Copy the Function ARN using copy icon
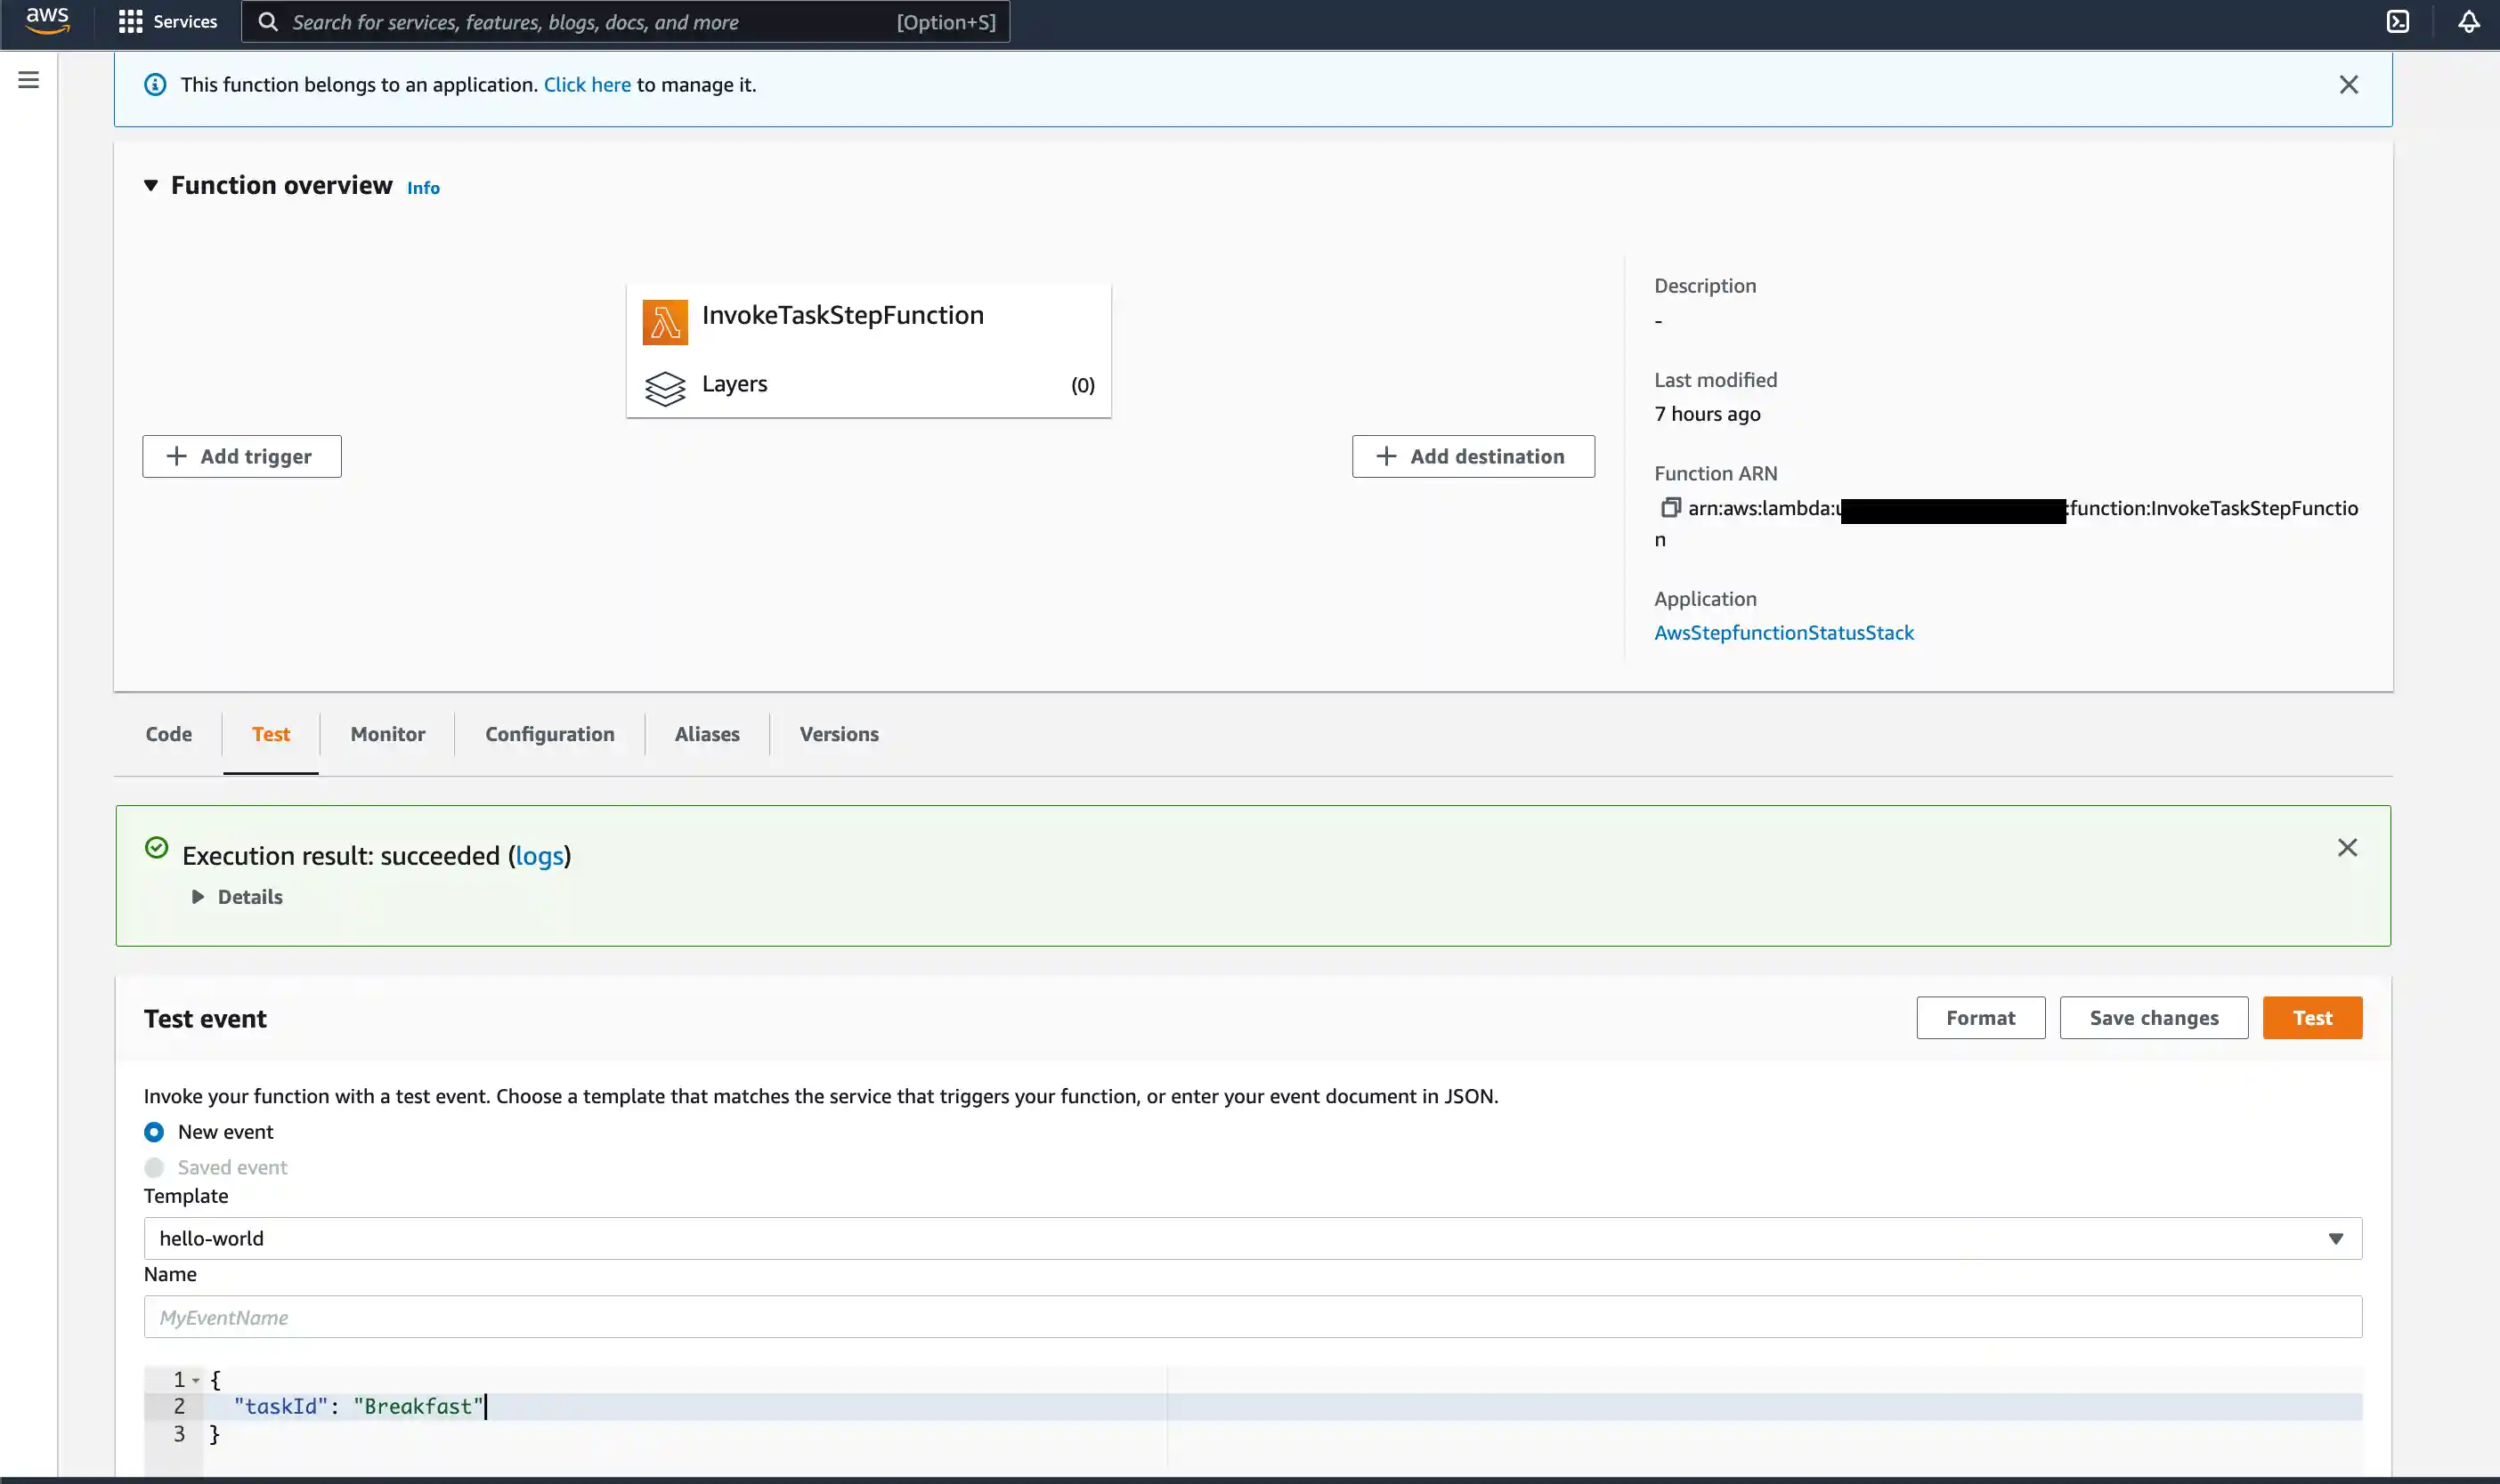This screenshot has width=2500, height=1484. point(1670,508)
